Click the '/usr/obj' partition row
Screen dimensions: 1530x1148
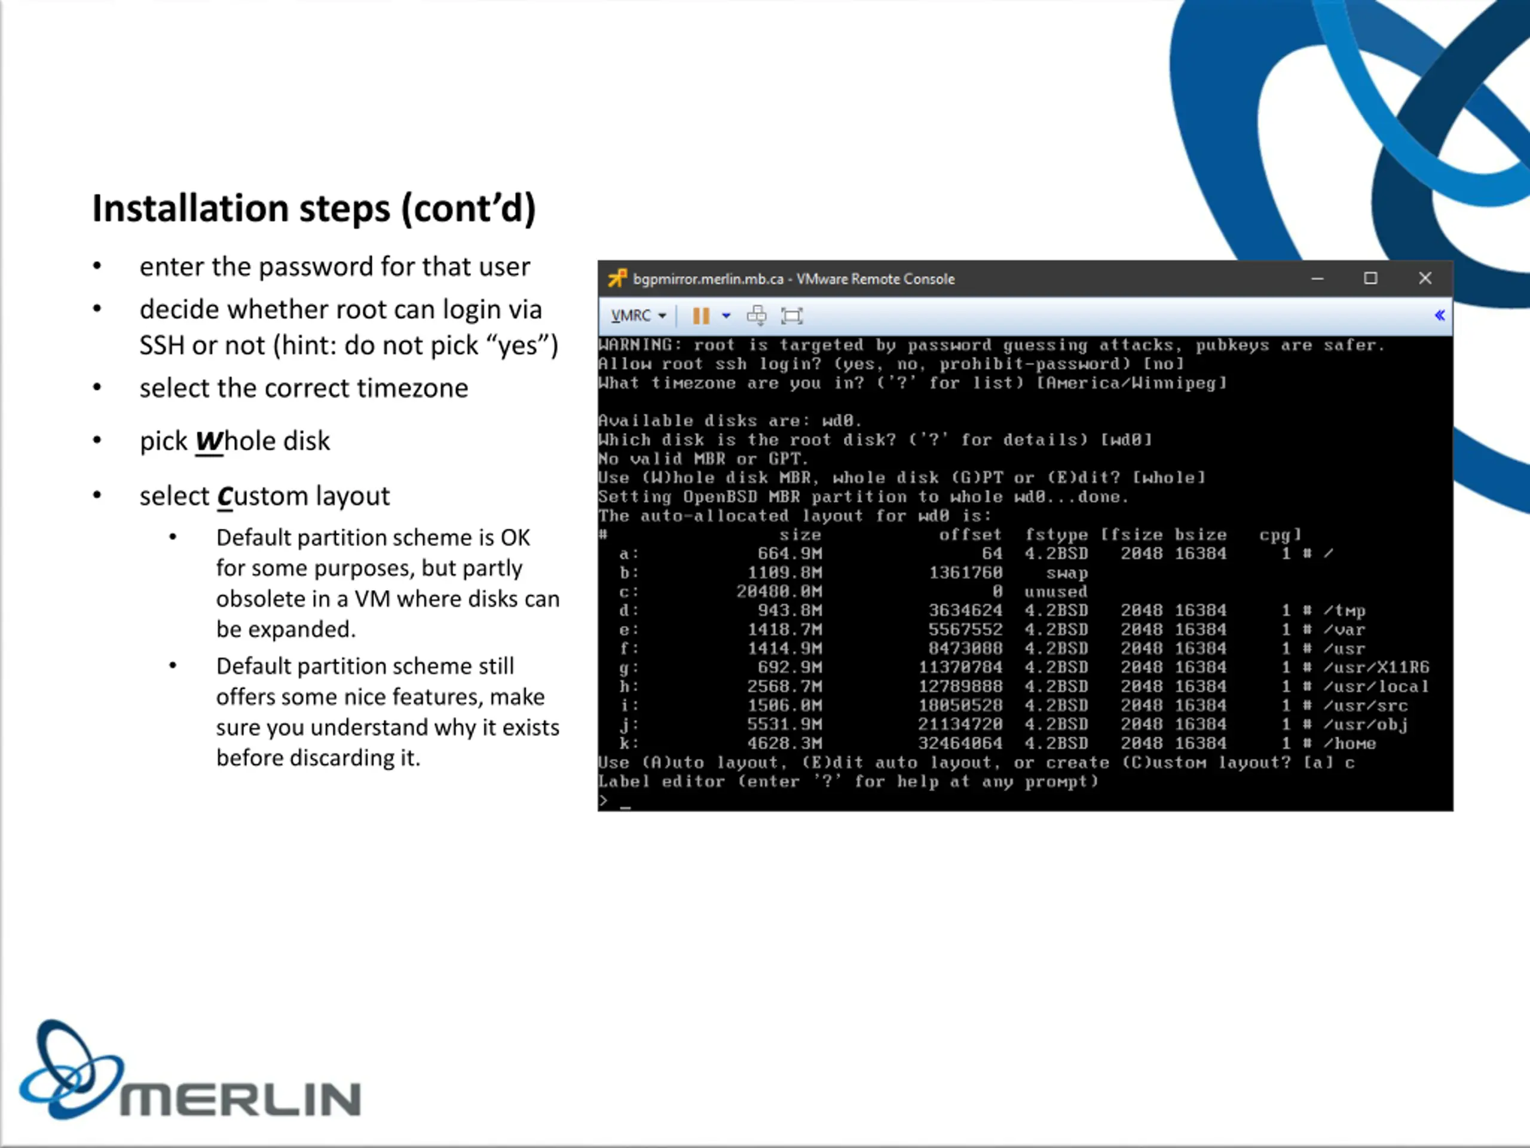tap(1013, 725)
